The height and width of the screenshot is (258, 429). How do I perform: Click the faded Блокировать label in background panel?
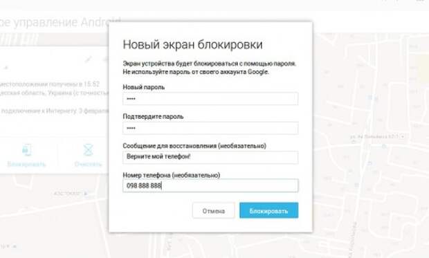click(26, 164)
